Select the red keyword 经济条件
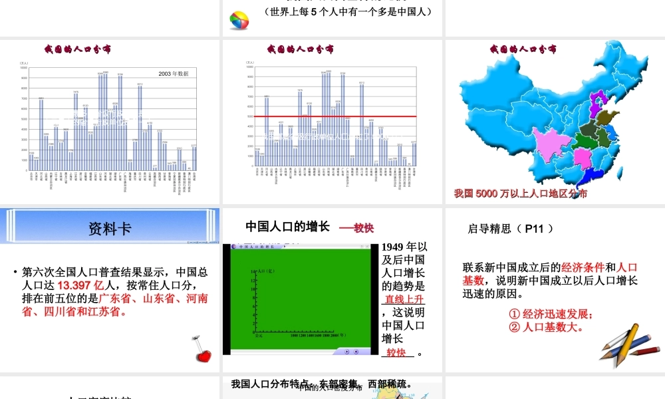665x399 pixels. click(x=583, y=267)
